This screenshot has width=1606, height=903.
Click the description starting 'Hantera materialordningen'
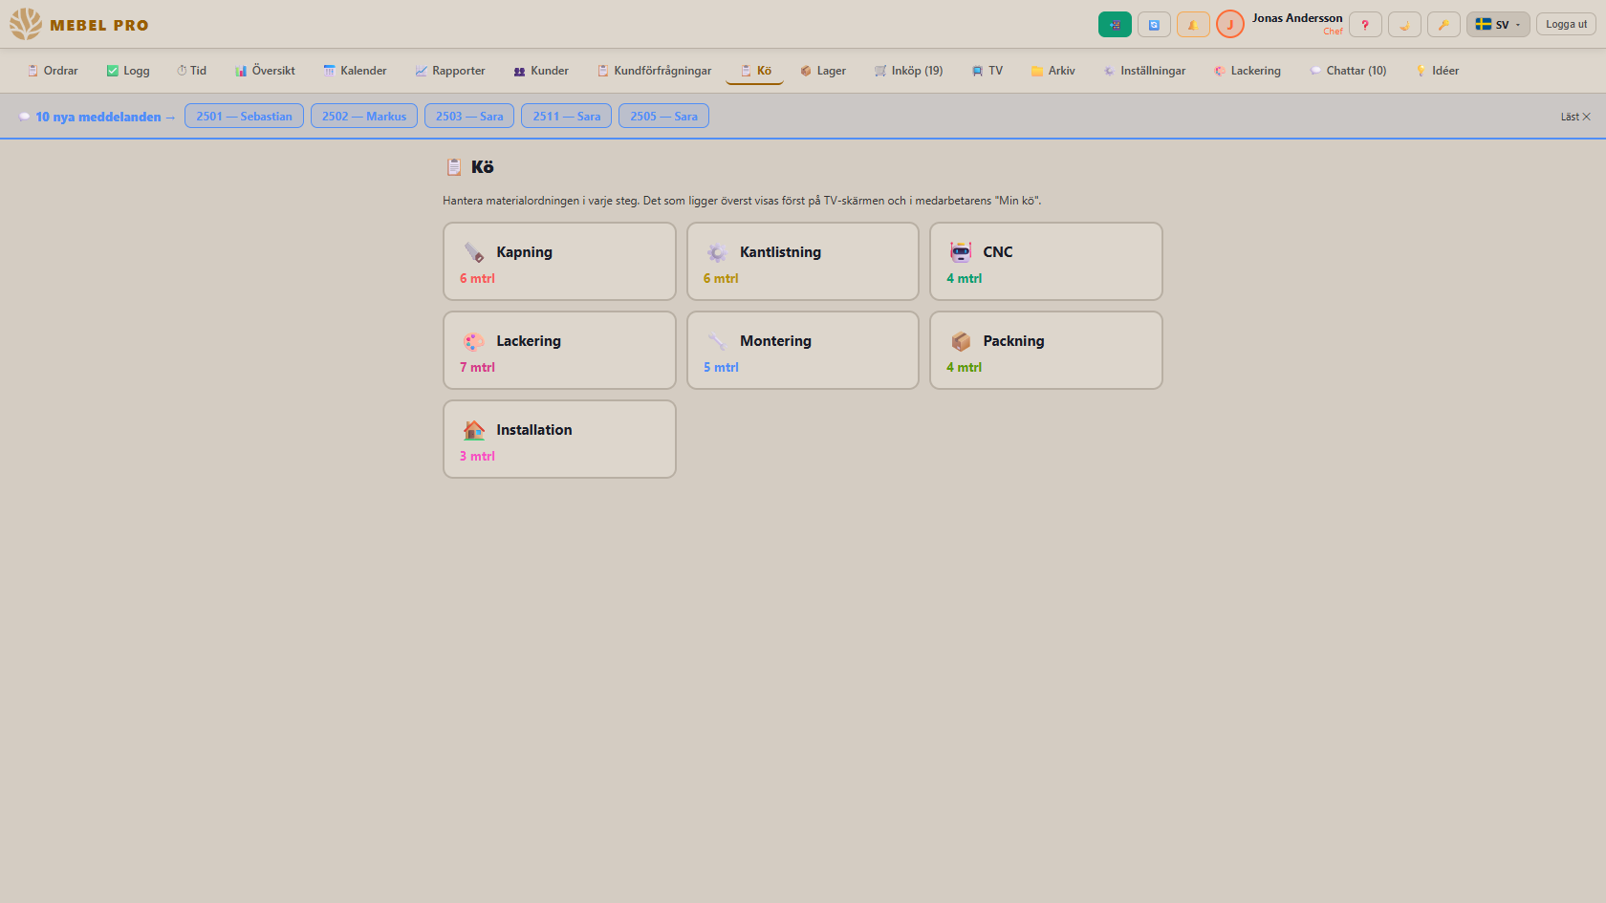pos(742,201)
